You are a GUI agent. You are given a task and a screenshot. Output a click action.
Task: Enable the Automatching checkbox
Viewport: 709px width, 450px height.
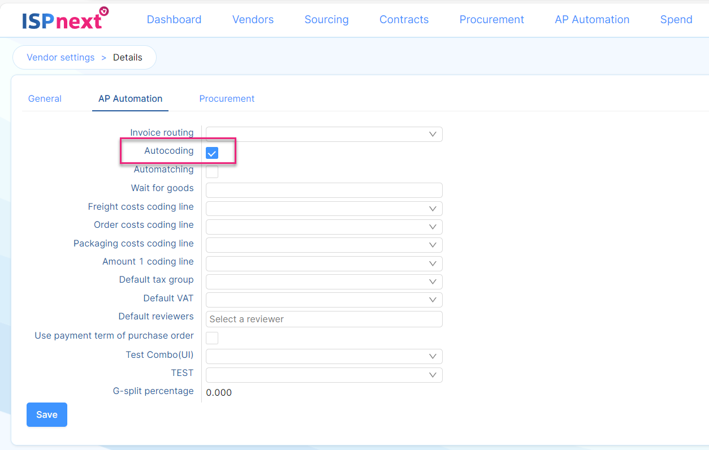tap(212, 171)
